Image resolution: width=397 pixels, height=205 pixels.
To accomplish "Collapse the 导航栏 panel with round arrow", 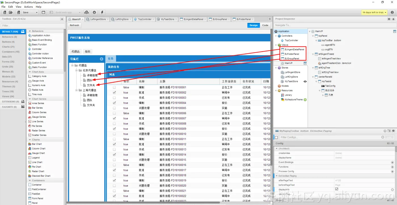I will (102, 59).
